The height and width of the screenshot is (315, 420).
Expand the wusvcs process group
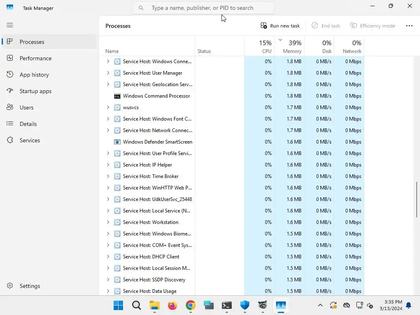(x=108, y=107)
